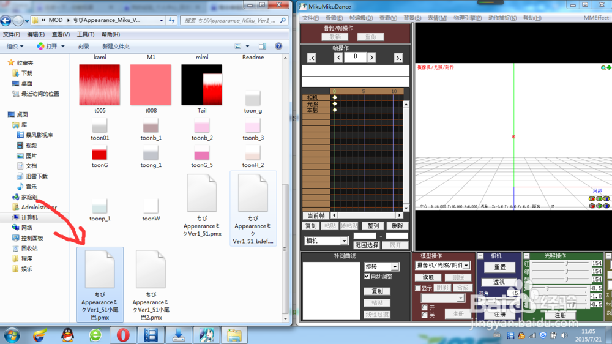Open MMD 物理引擎(P) menu
612x344 pixels.
tap(467, 18)
